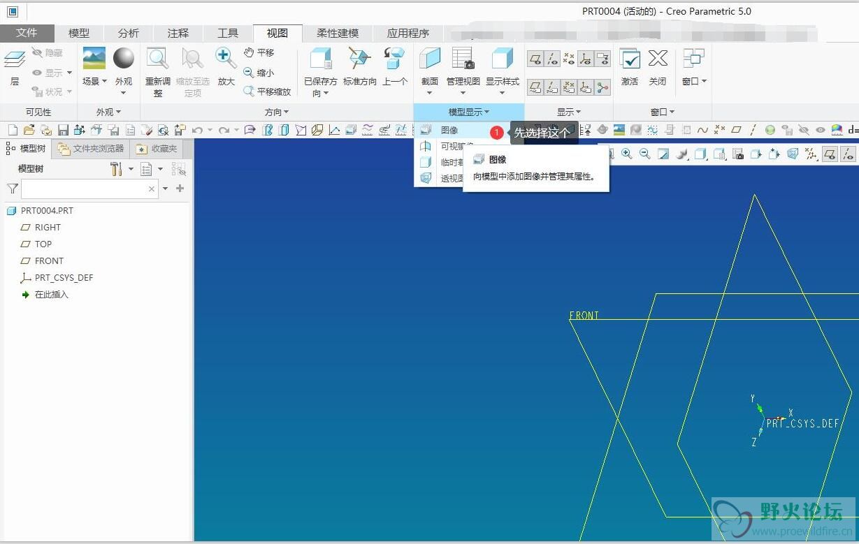Select the Pan (平移) tool
This screenshot has height=544, width=859.
click(259, 52)
